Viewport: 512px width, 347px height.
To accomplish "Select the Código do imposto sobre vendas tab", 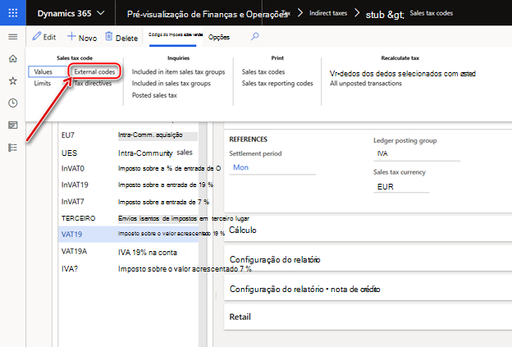I will [175, 35].
